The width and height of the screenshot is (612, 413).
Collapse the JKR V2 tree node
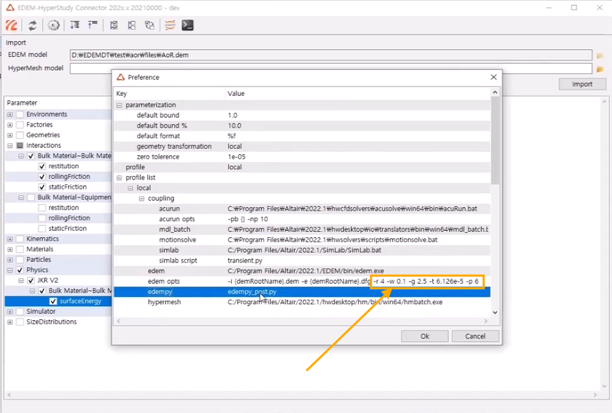point(21,280)
